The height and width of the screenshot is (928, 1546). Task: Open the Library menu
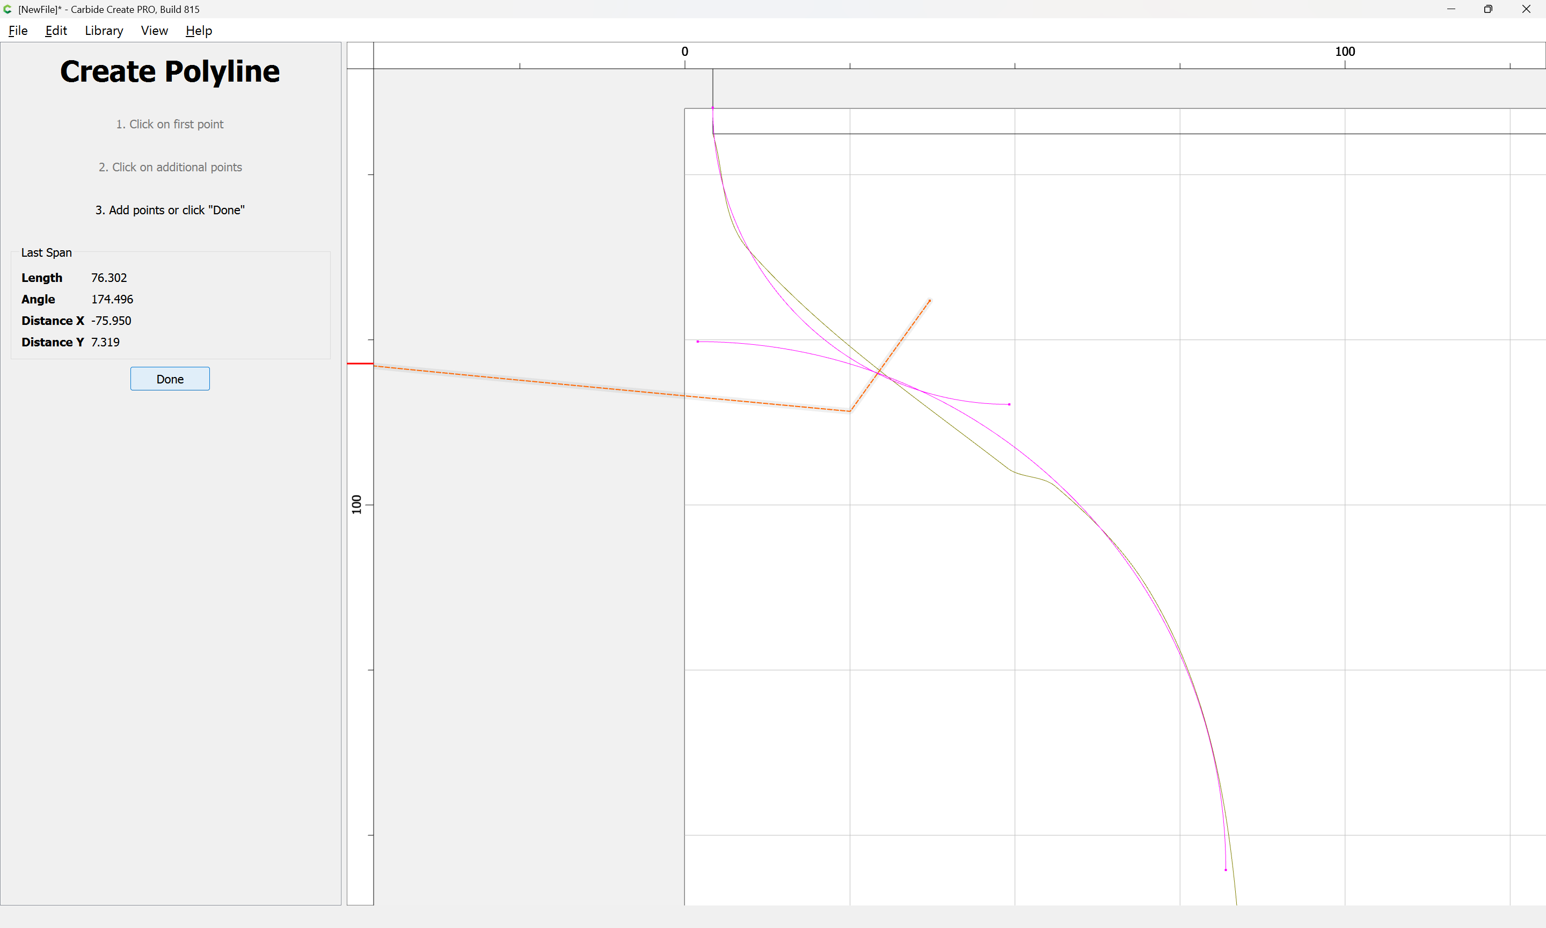(104, 31)
